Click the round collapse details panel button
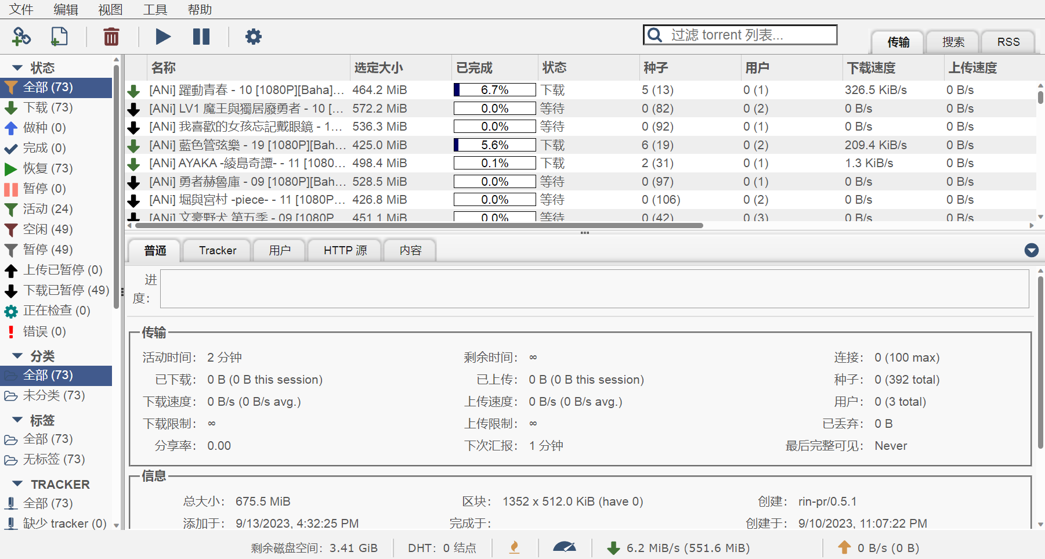1045x559 pixels. click(x=1031, y=250)
